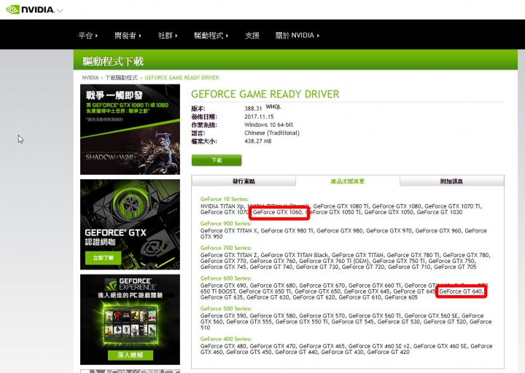Click the version number 388.31
Viewport: 525px width, 373px height.
click(x=253, y=109)
